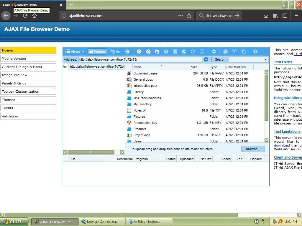
Task: Click the delete minus-circle icon
Action: tap(214, 51)
